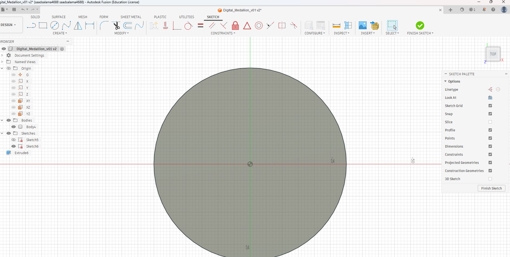510x257 pixels.
Task: Click the green Finish Sketch checkmark
Action: (x=420, y=25)
